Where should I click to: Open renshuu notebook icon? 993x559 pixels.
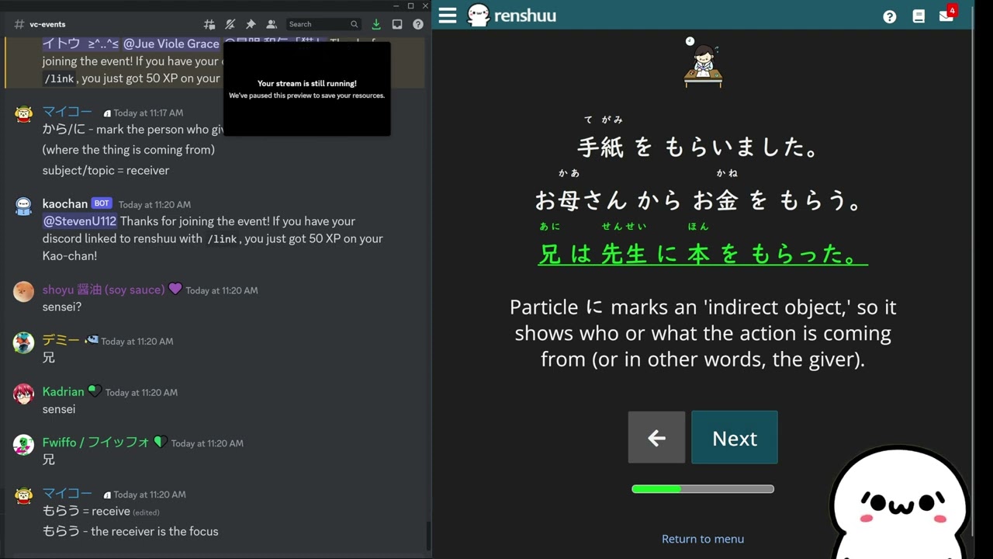click(x=919, y=16)
